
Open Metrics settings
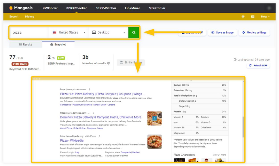point(254,33)
